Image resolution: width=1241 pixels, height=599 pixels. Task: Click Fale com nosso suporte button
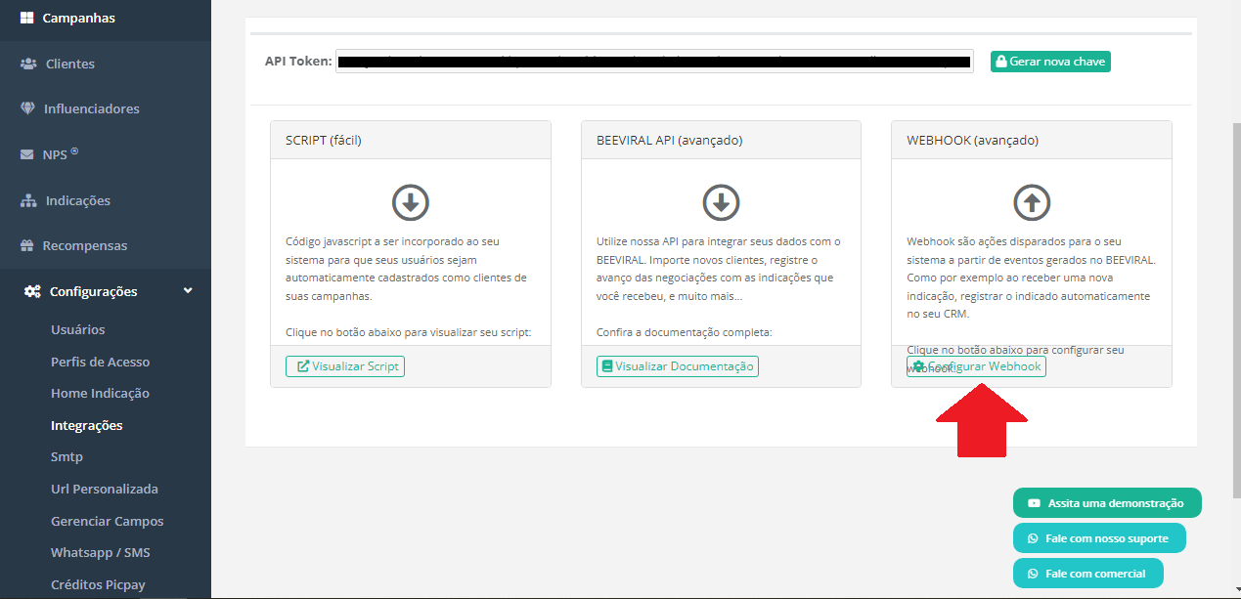1099,538
